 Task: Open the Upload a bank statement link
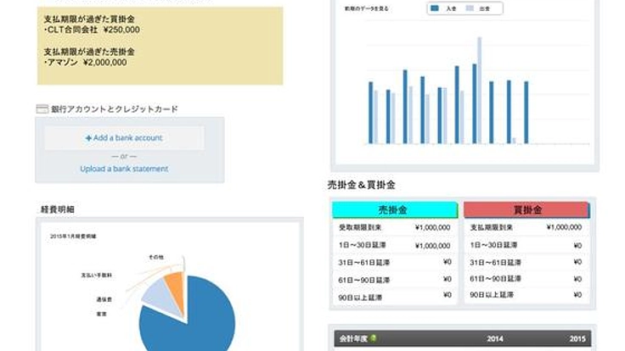point(124,169)
